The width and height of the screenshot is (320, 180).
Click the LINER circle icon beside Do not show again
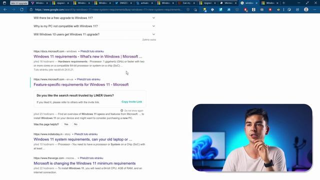coord(122,110)
